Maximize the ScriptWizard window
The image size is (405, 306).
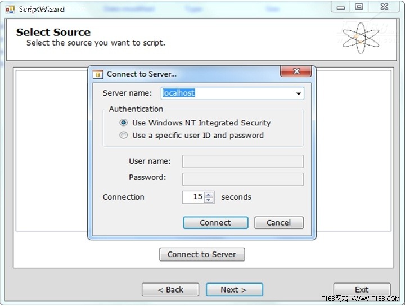click(x=359, y=7)
